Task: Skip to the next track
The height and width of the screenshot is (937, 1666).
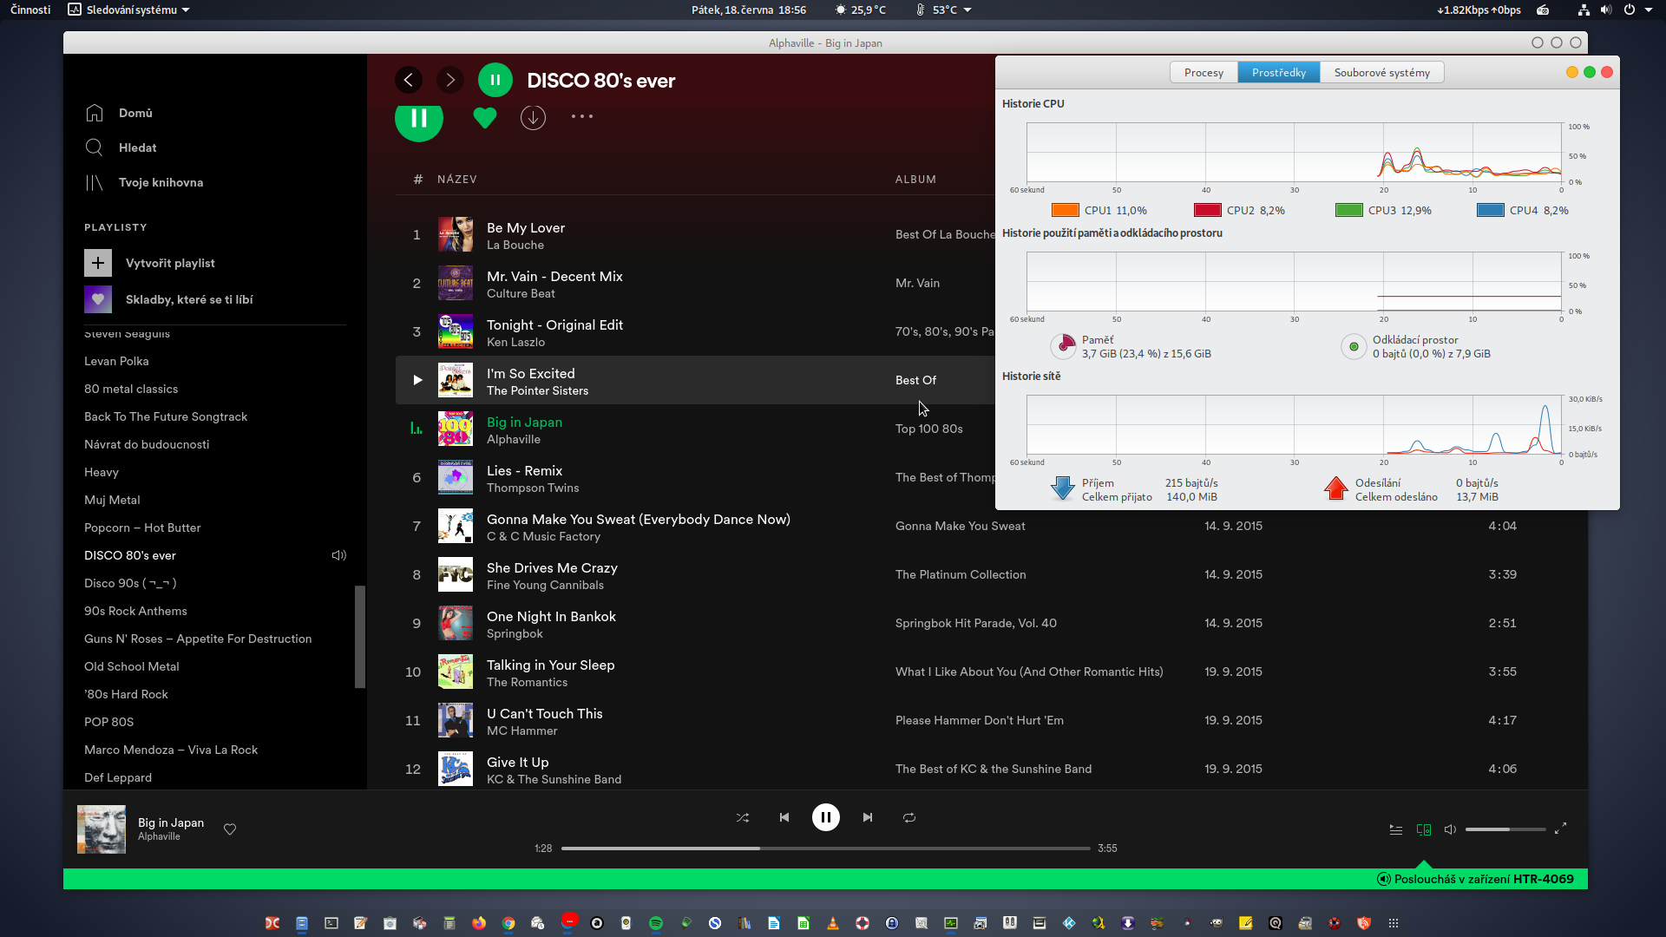Action: pyautogui.click(x=868, y=817)
